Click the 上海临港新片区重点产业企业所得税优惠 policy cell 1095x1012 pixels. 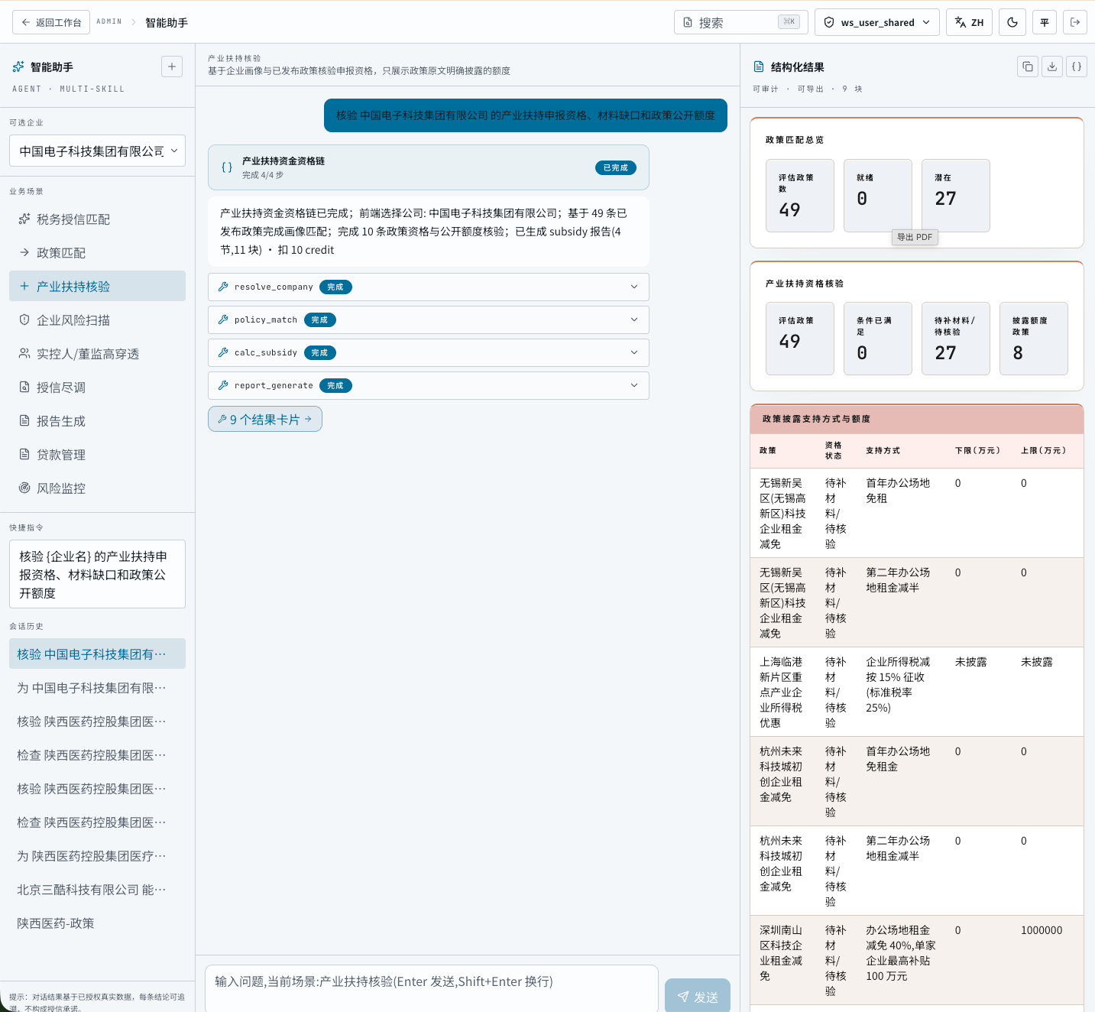tap(782, 693)
